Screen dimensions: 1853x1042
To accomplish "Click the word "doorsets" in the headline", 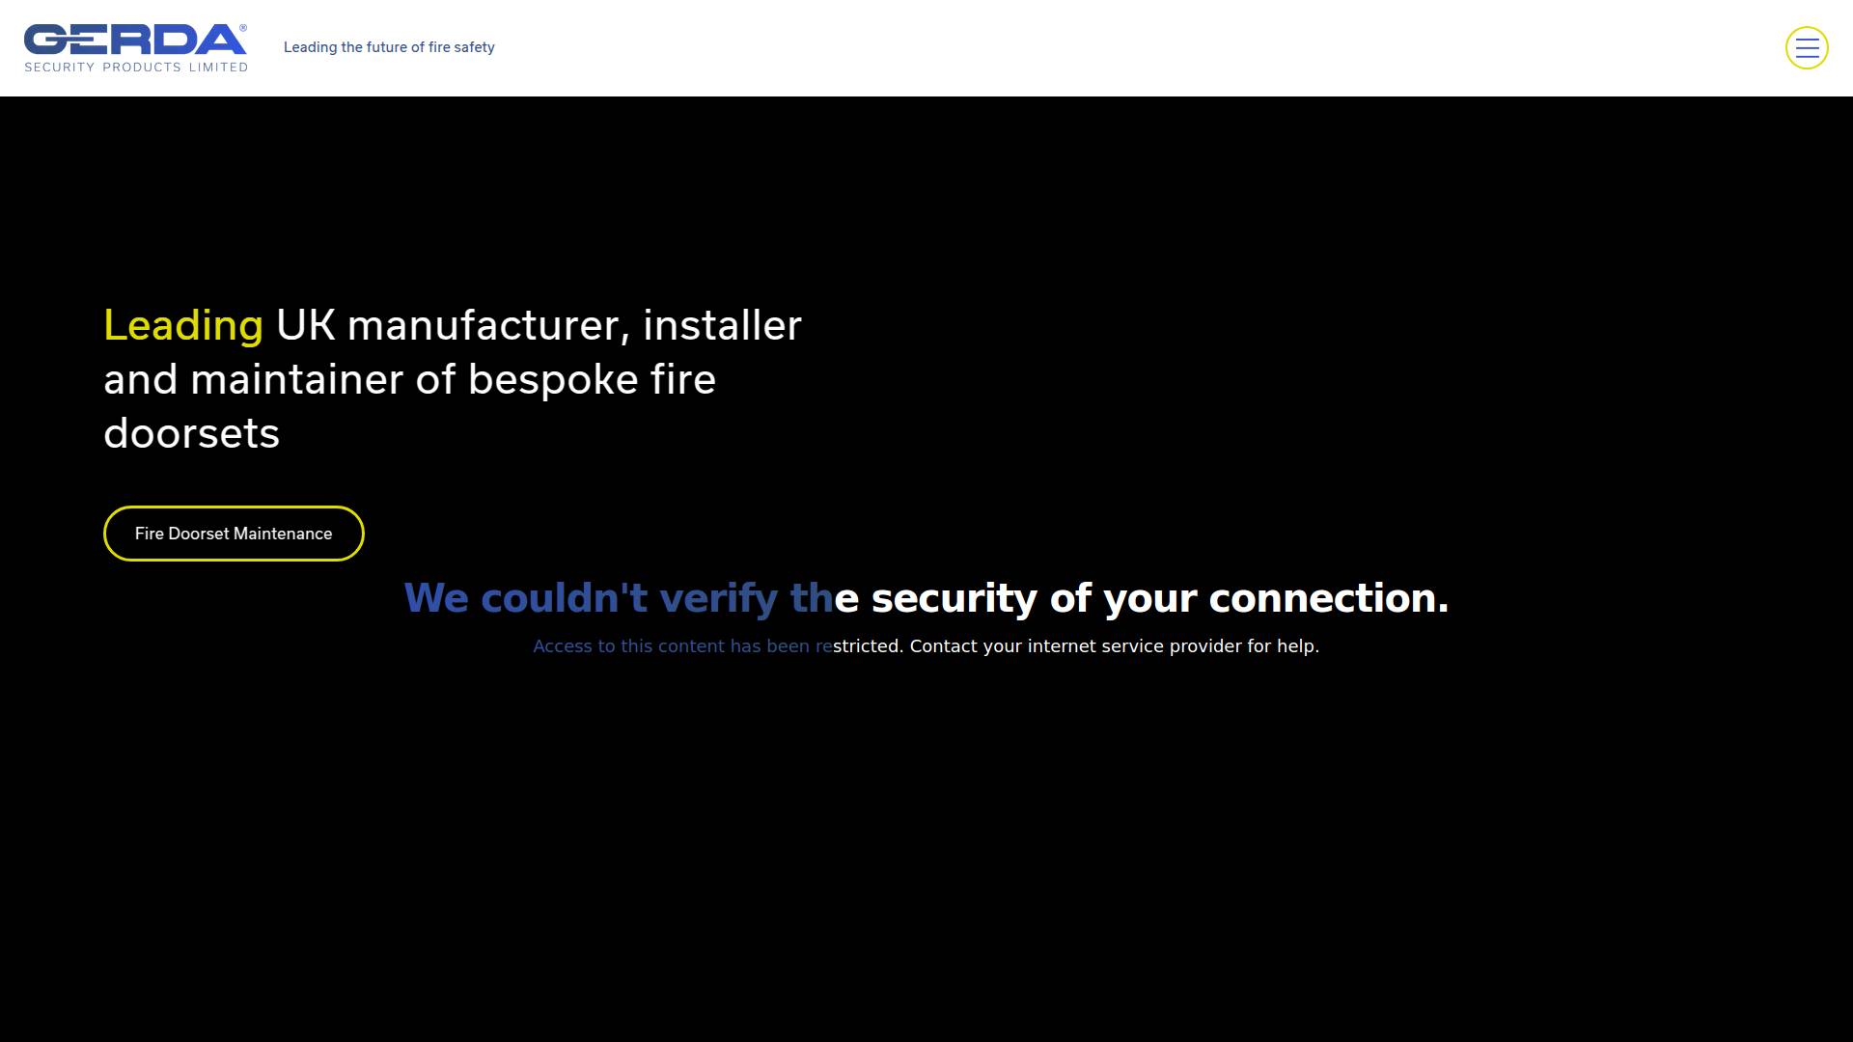I will click(x=191, y=434).
